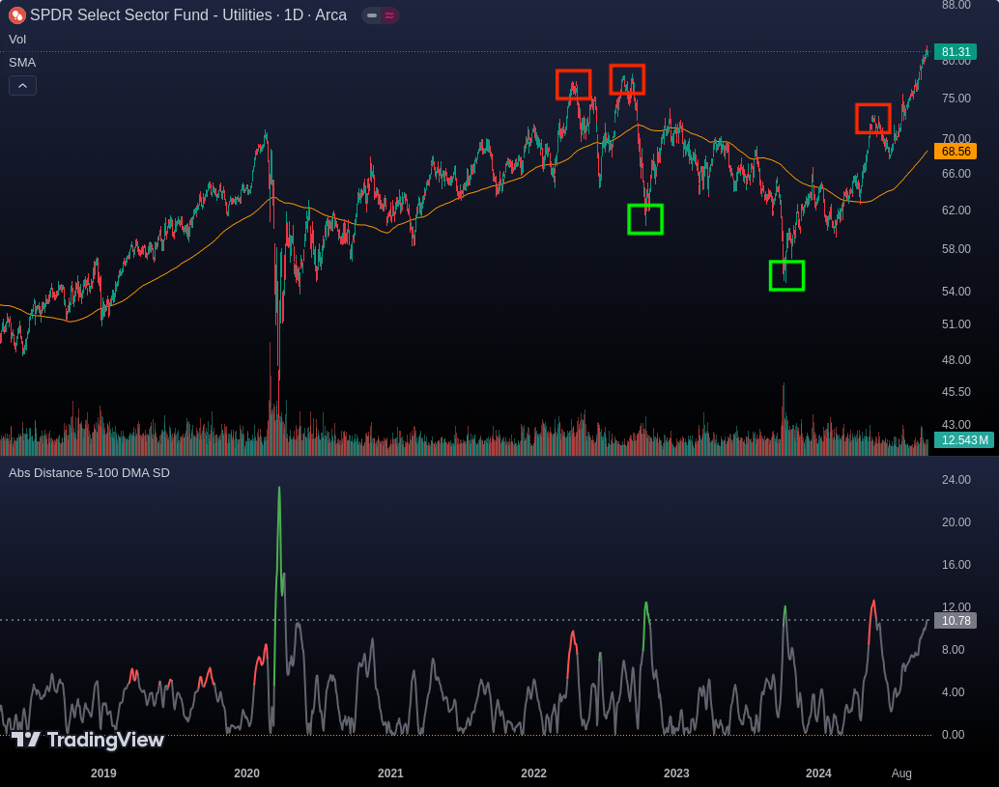Viewport: 999px width, 787px height.
Task: Click the 20.00 indicator scale label
Action: 956,522
